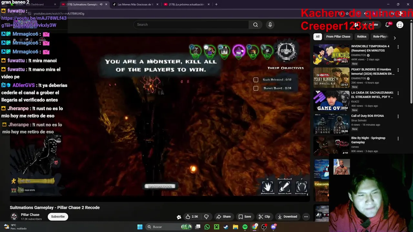Open the Windows Start menu
The image size is (413, 232).
tap(140, 227)
